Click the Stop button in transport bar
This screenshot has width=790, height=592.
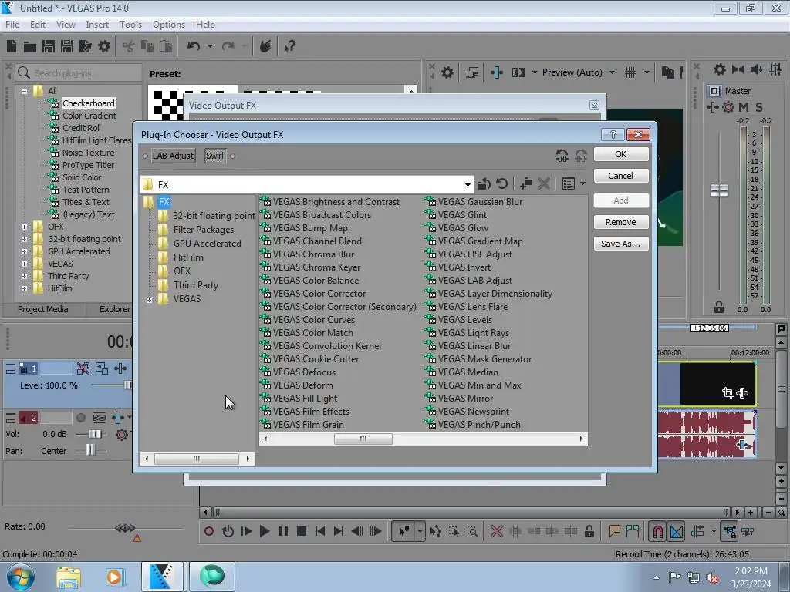[302, 531]
